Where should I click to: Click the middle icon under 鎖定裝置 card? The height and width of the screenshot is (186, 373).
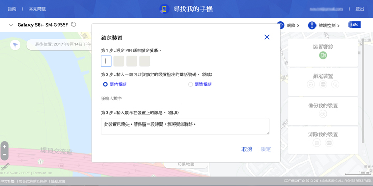click(x=323, y=84)
